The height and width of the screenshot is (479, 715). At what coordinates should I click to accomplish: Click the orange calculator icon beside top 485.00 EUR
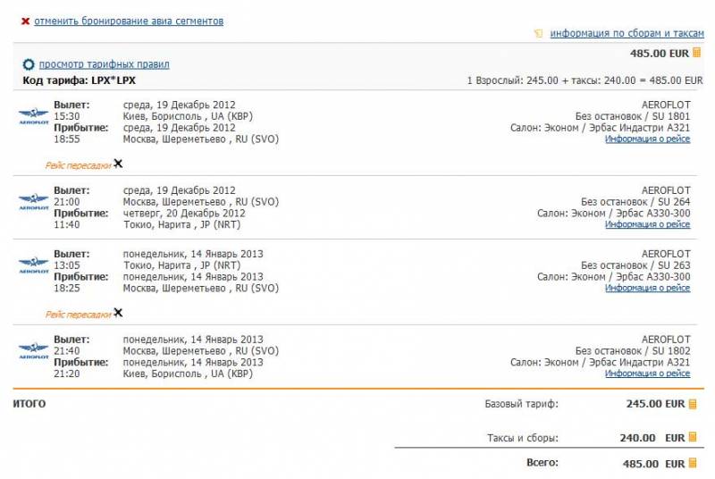pyautogui.click(x=696, y=53)
